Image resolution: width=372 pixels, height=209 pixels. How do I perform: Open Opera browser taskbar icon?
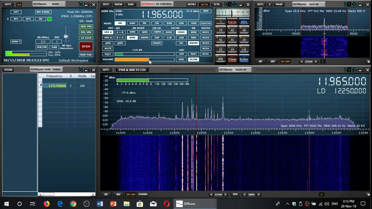(167, 204)
